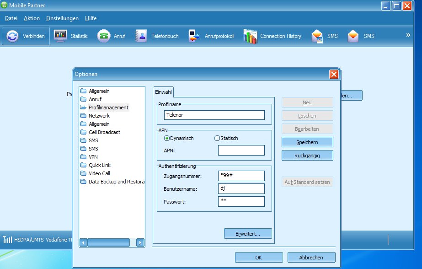This screenshot has width=422, height=269.
Task: Select the Netzwerk item in options tree
Action: point(99,116)
